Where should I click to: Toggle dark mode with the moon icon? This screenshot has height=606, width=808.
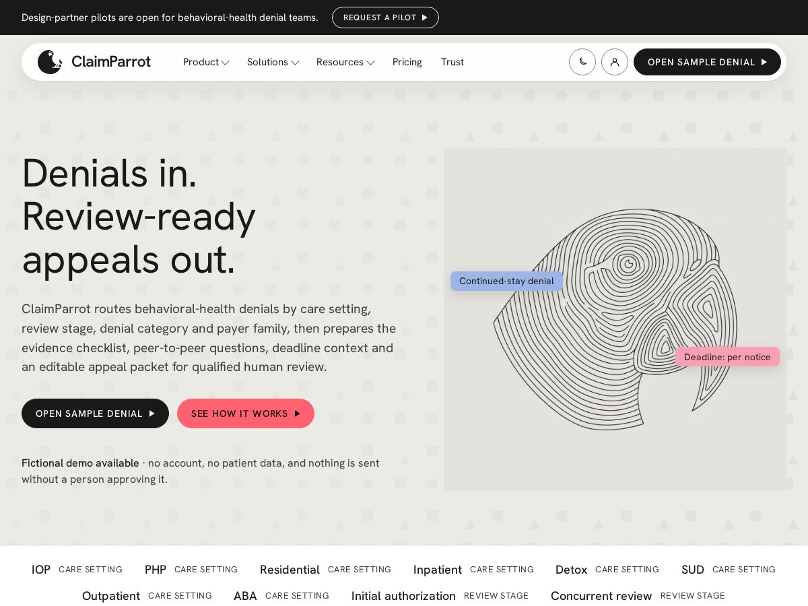click(x=582, y=62)
